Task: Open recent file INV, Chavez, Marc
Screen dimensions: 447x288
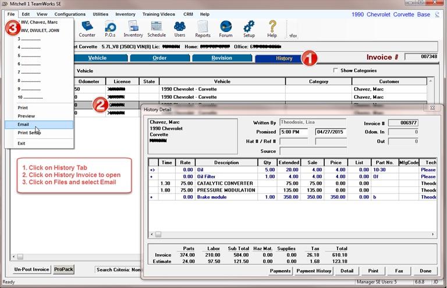Action: [x=39, y=22]
